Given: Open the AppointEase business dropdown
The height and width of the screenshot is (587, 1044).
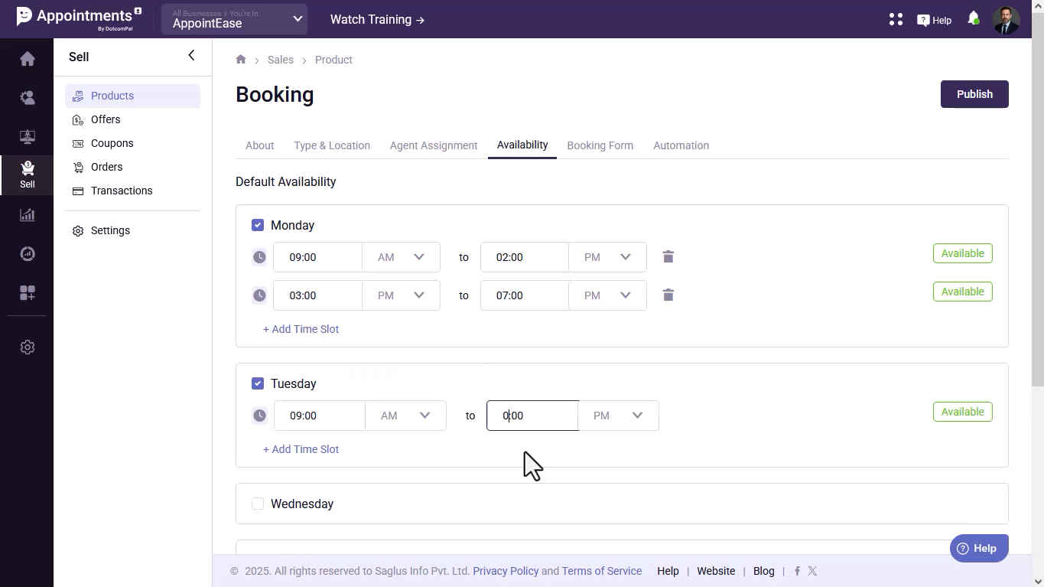Looking at the screenshot, I should click(x=234, y=20).
